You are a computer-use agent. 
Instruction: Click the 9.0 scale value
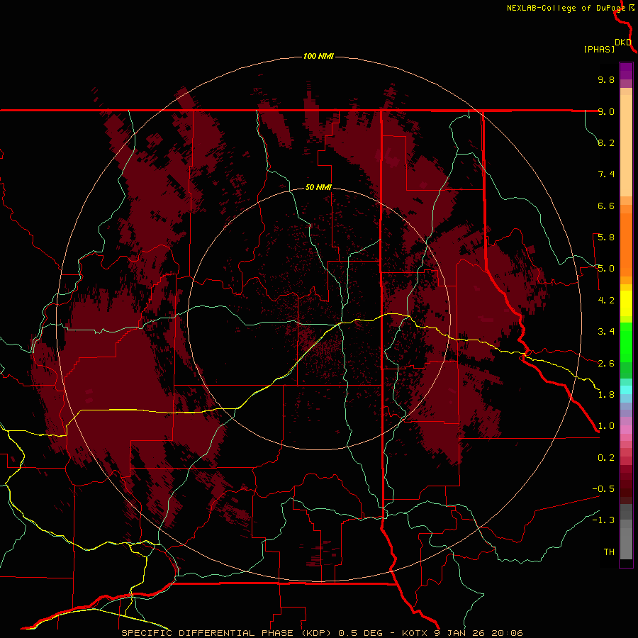pyautogui.click(x=606, y=111)
